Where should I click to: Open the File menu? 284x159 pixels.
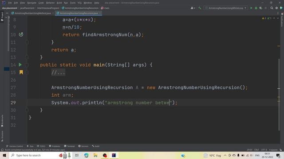point(10,3)
